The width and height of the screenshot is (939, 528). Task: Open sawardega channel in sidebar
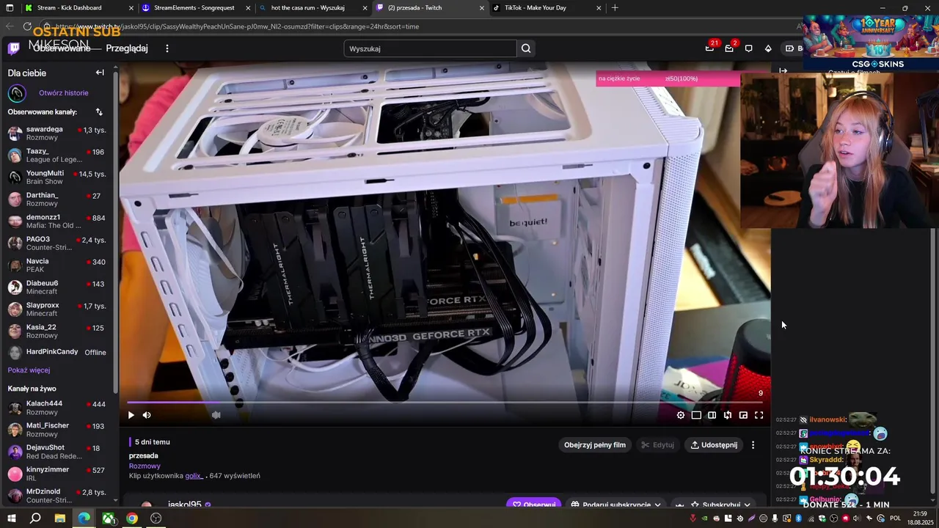click(x=59, y=133)
